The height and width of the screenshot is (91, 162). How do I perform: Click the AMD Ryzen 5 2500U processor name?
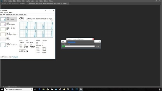(x=40, y=19)
